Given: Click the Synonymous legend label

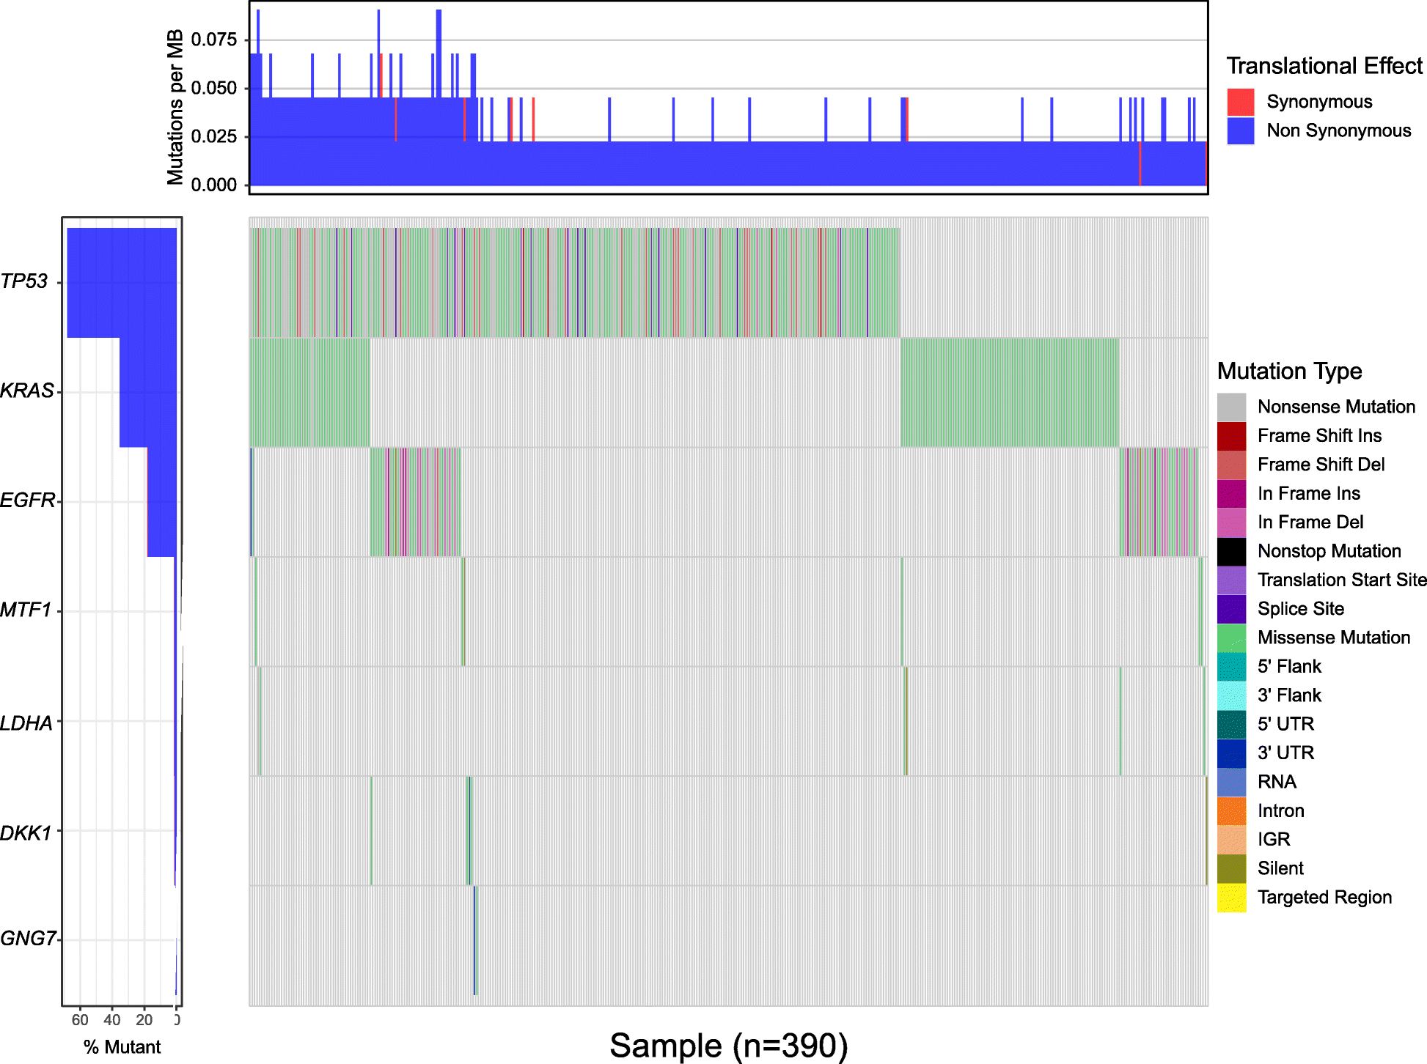Looking at the screenshot, I should click(1319, 102).
